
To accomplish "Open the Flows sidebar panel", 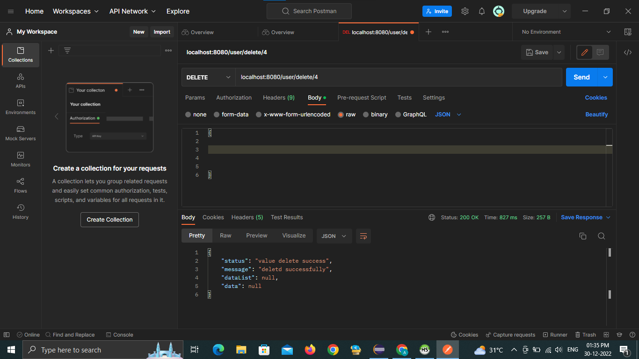I will click(21, 186).
